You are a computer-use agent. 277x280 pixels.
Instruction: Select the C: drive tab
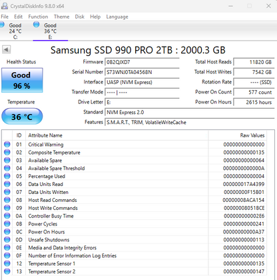(x=15, y=31)
